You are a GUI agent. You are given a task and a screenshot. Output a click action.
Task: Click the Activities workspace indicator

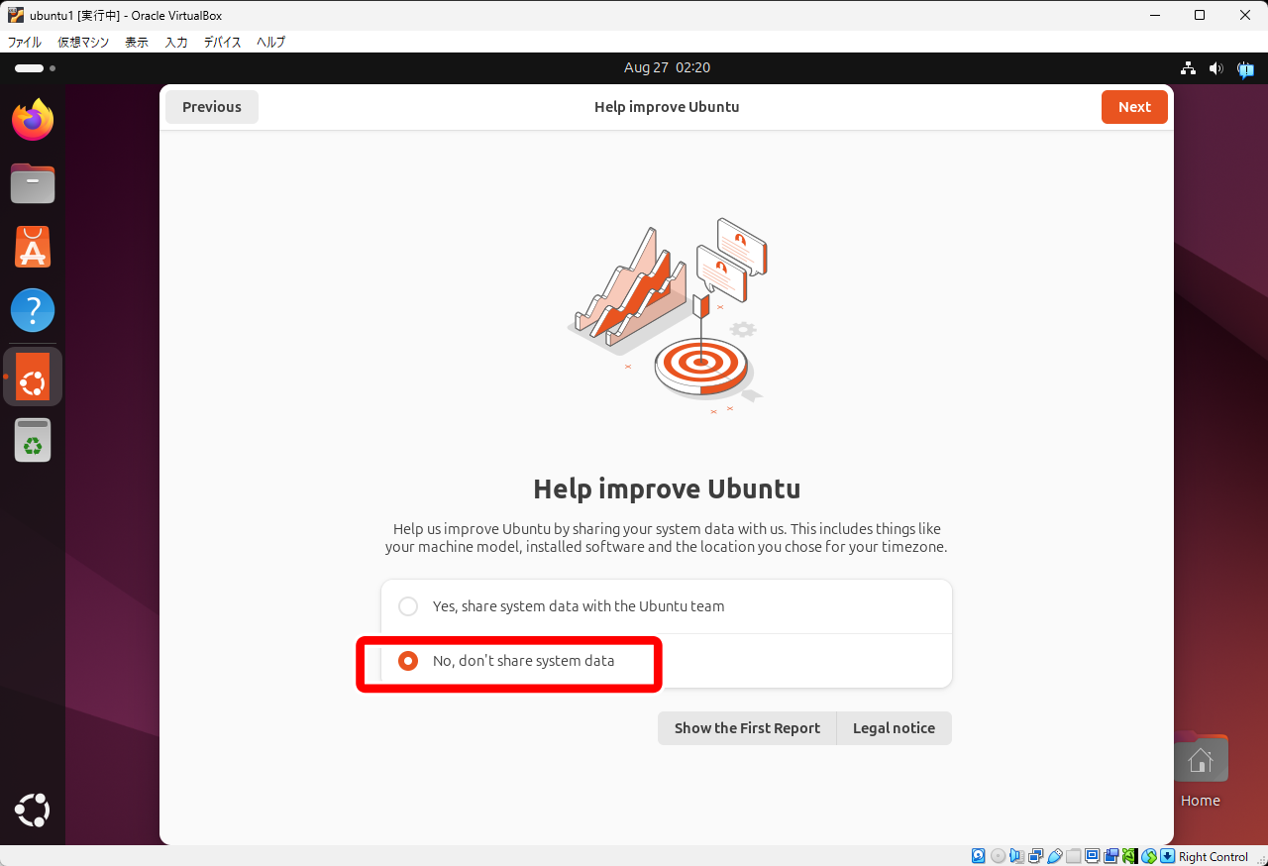coord(35,68)
